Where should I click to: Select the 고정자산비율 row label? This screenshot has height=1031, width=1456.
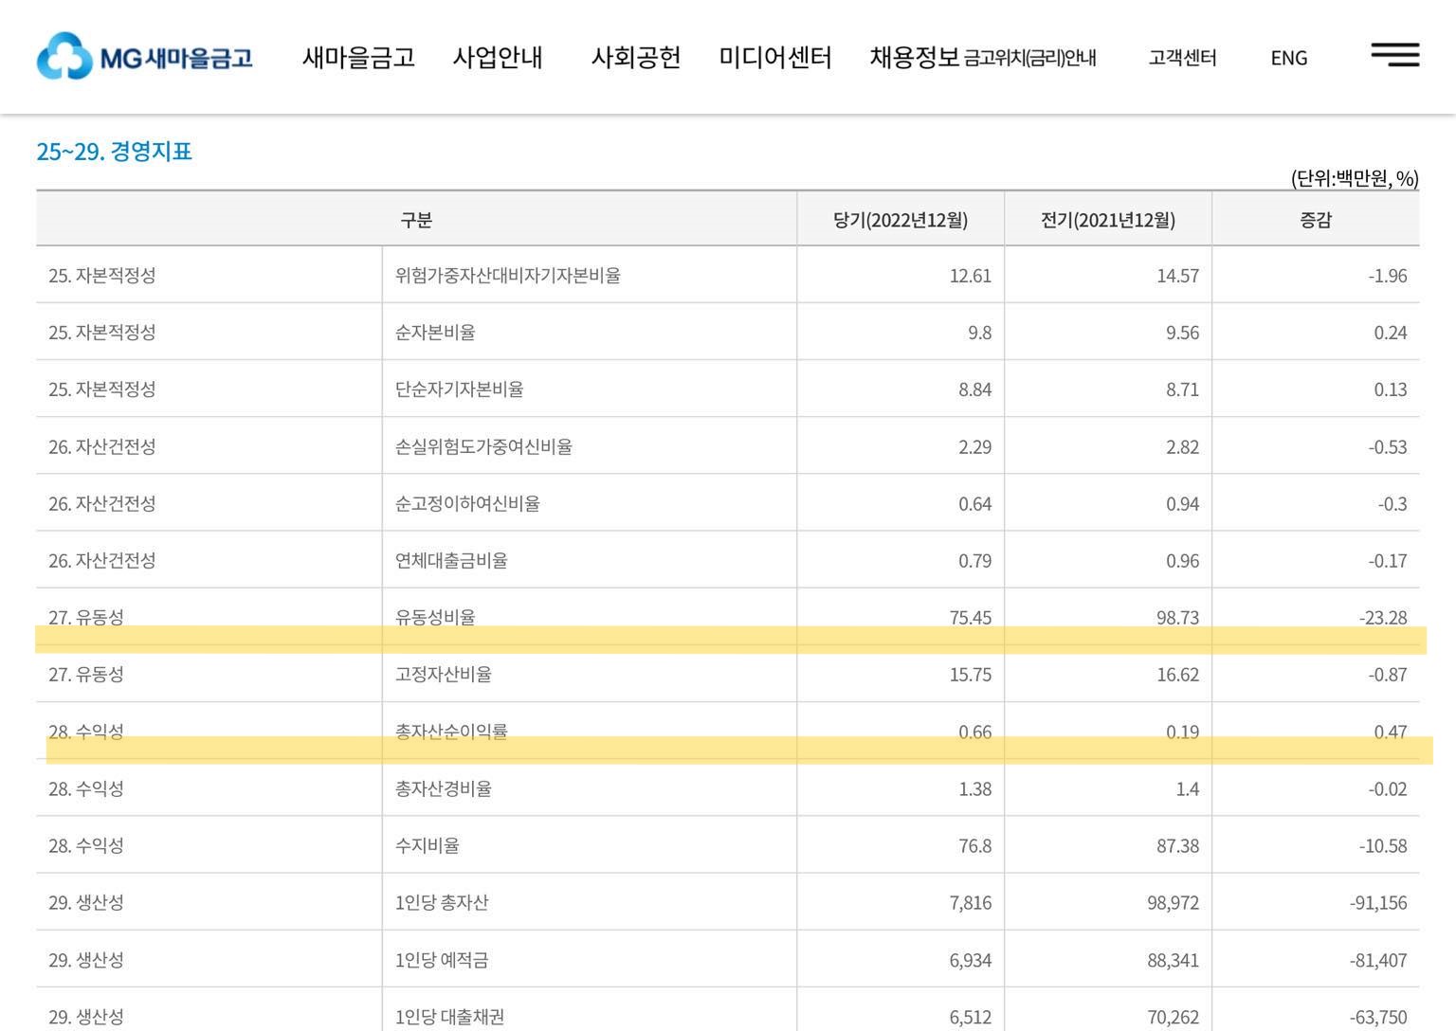(x=444, y=675)
